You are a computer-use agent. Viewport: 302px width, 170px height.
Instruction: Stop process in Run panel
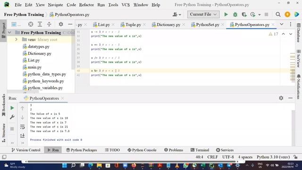pos(12,129)
